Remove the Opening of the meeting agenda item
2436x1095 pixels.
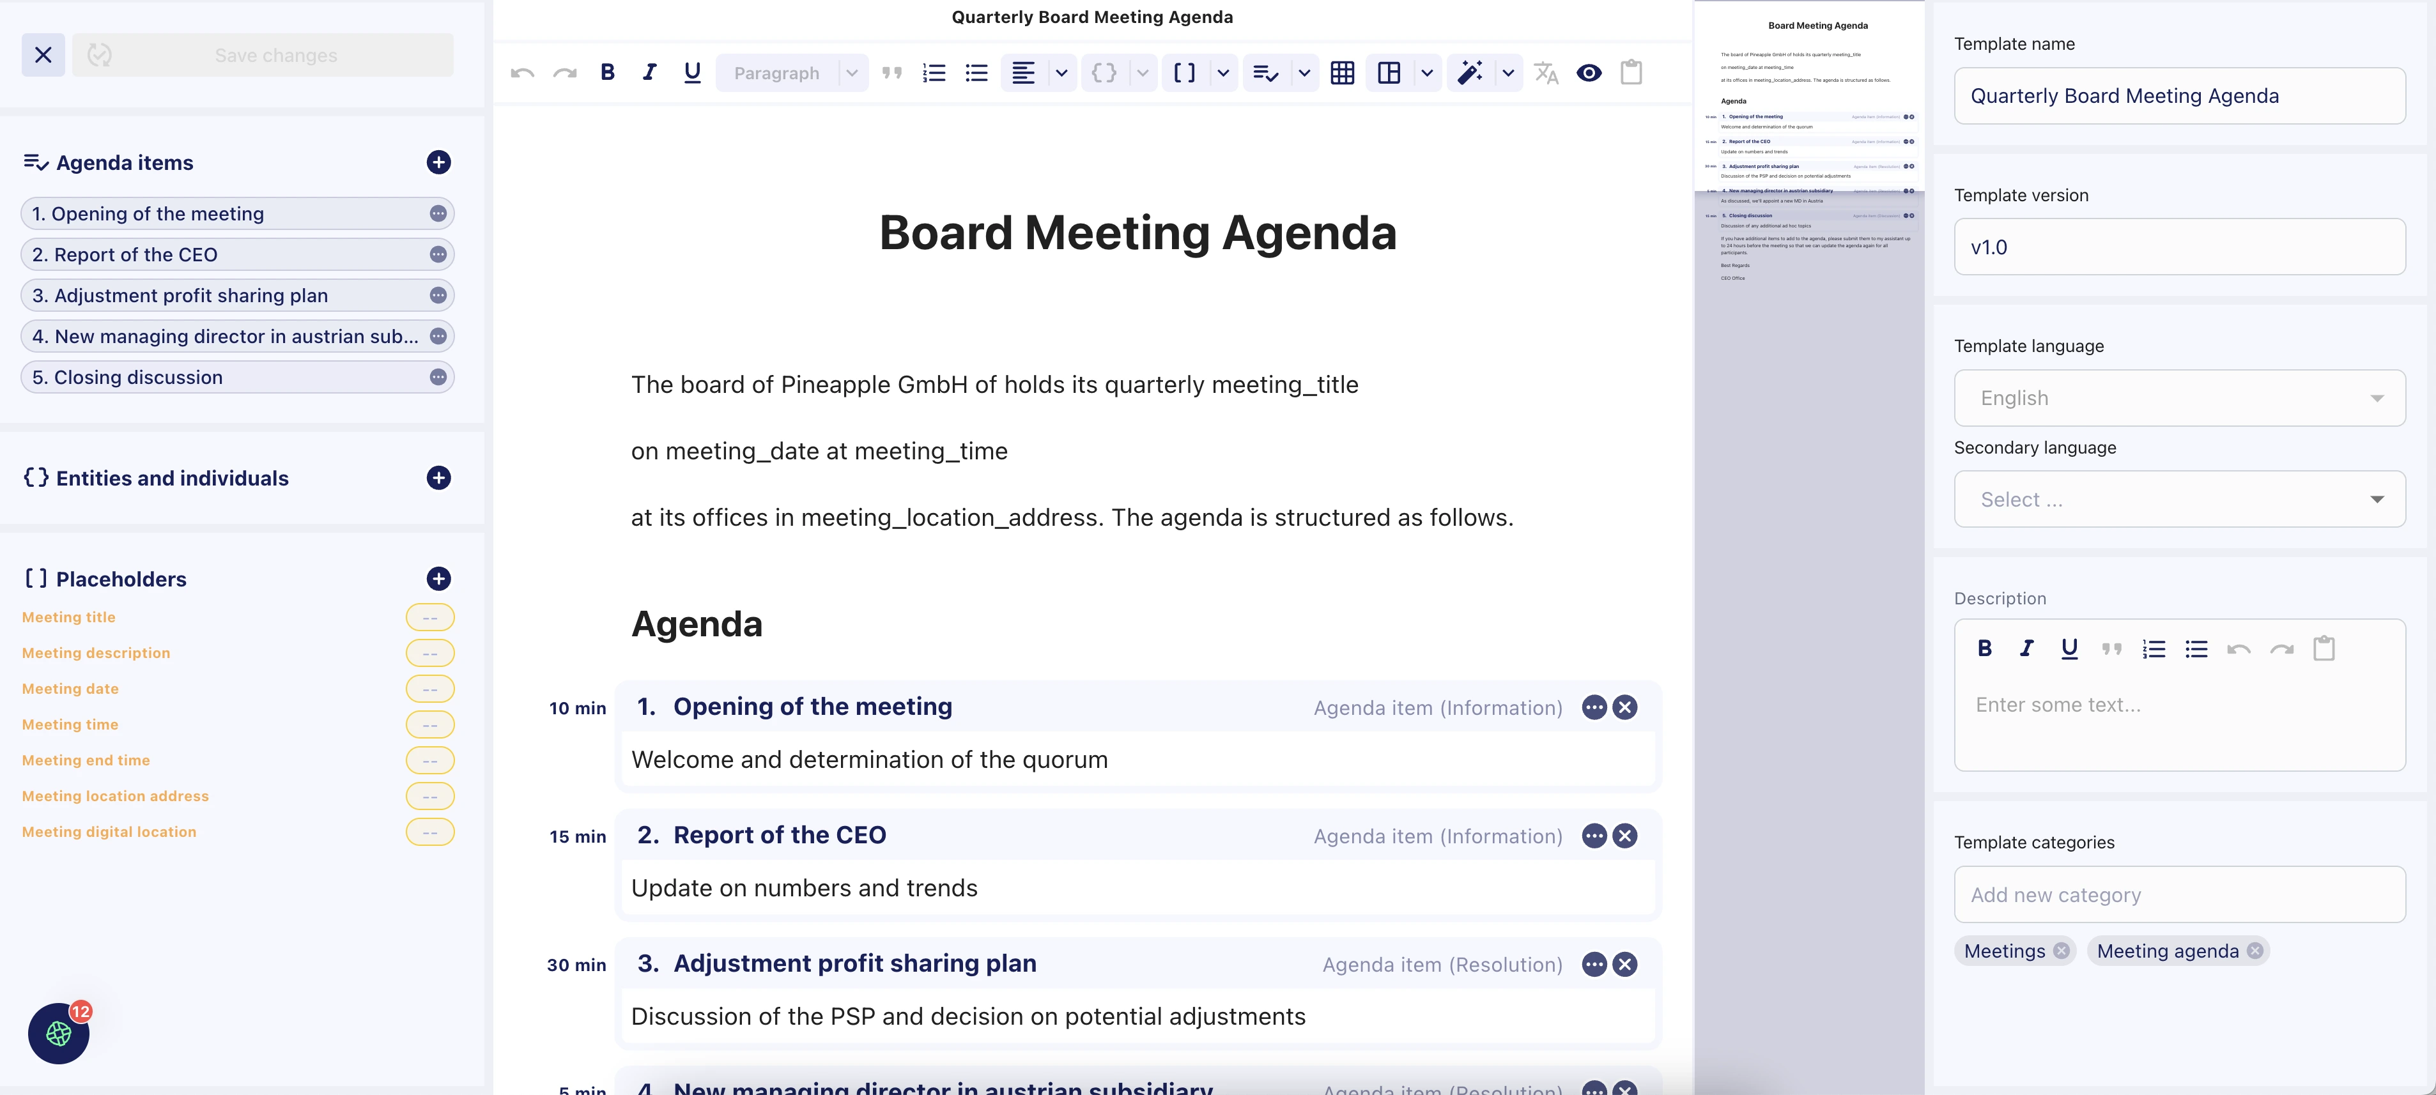[1624, 707]
